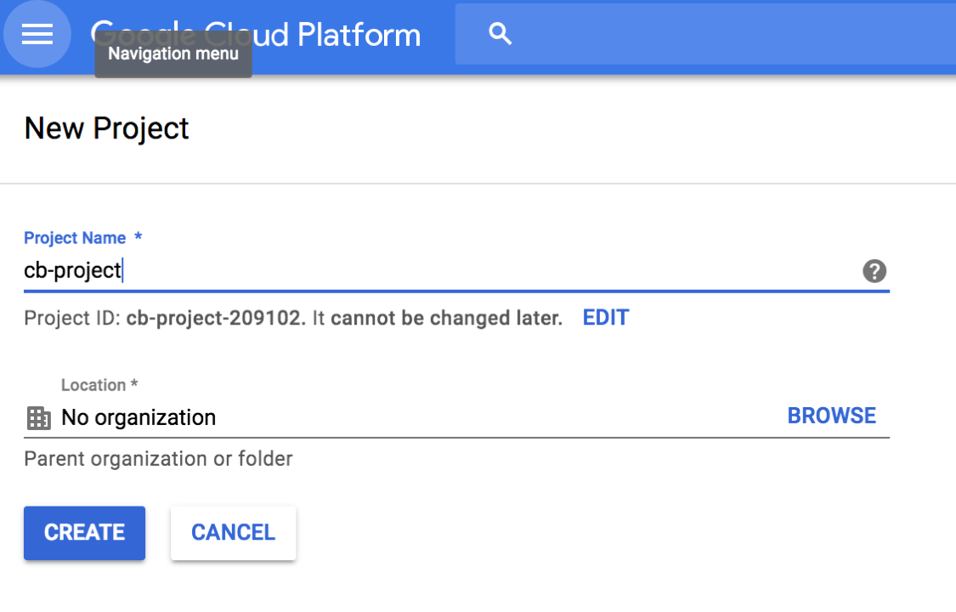Image resolution: width=956 pixels, height=612 pixels.
Task: Click EDIT to change the project ID
Action: pos(605,318)
